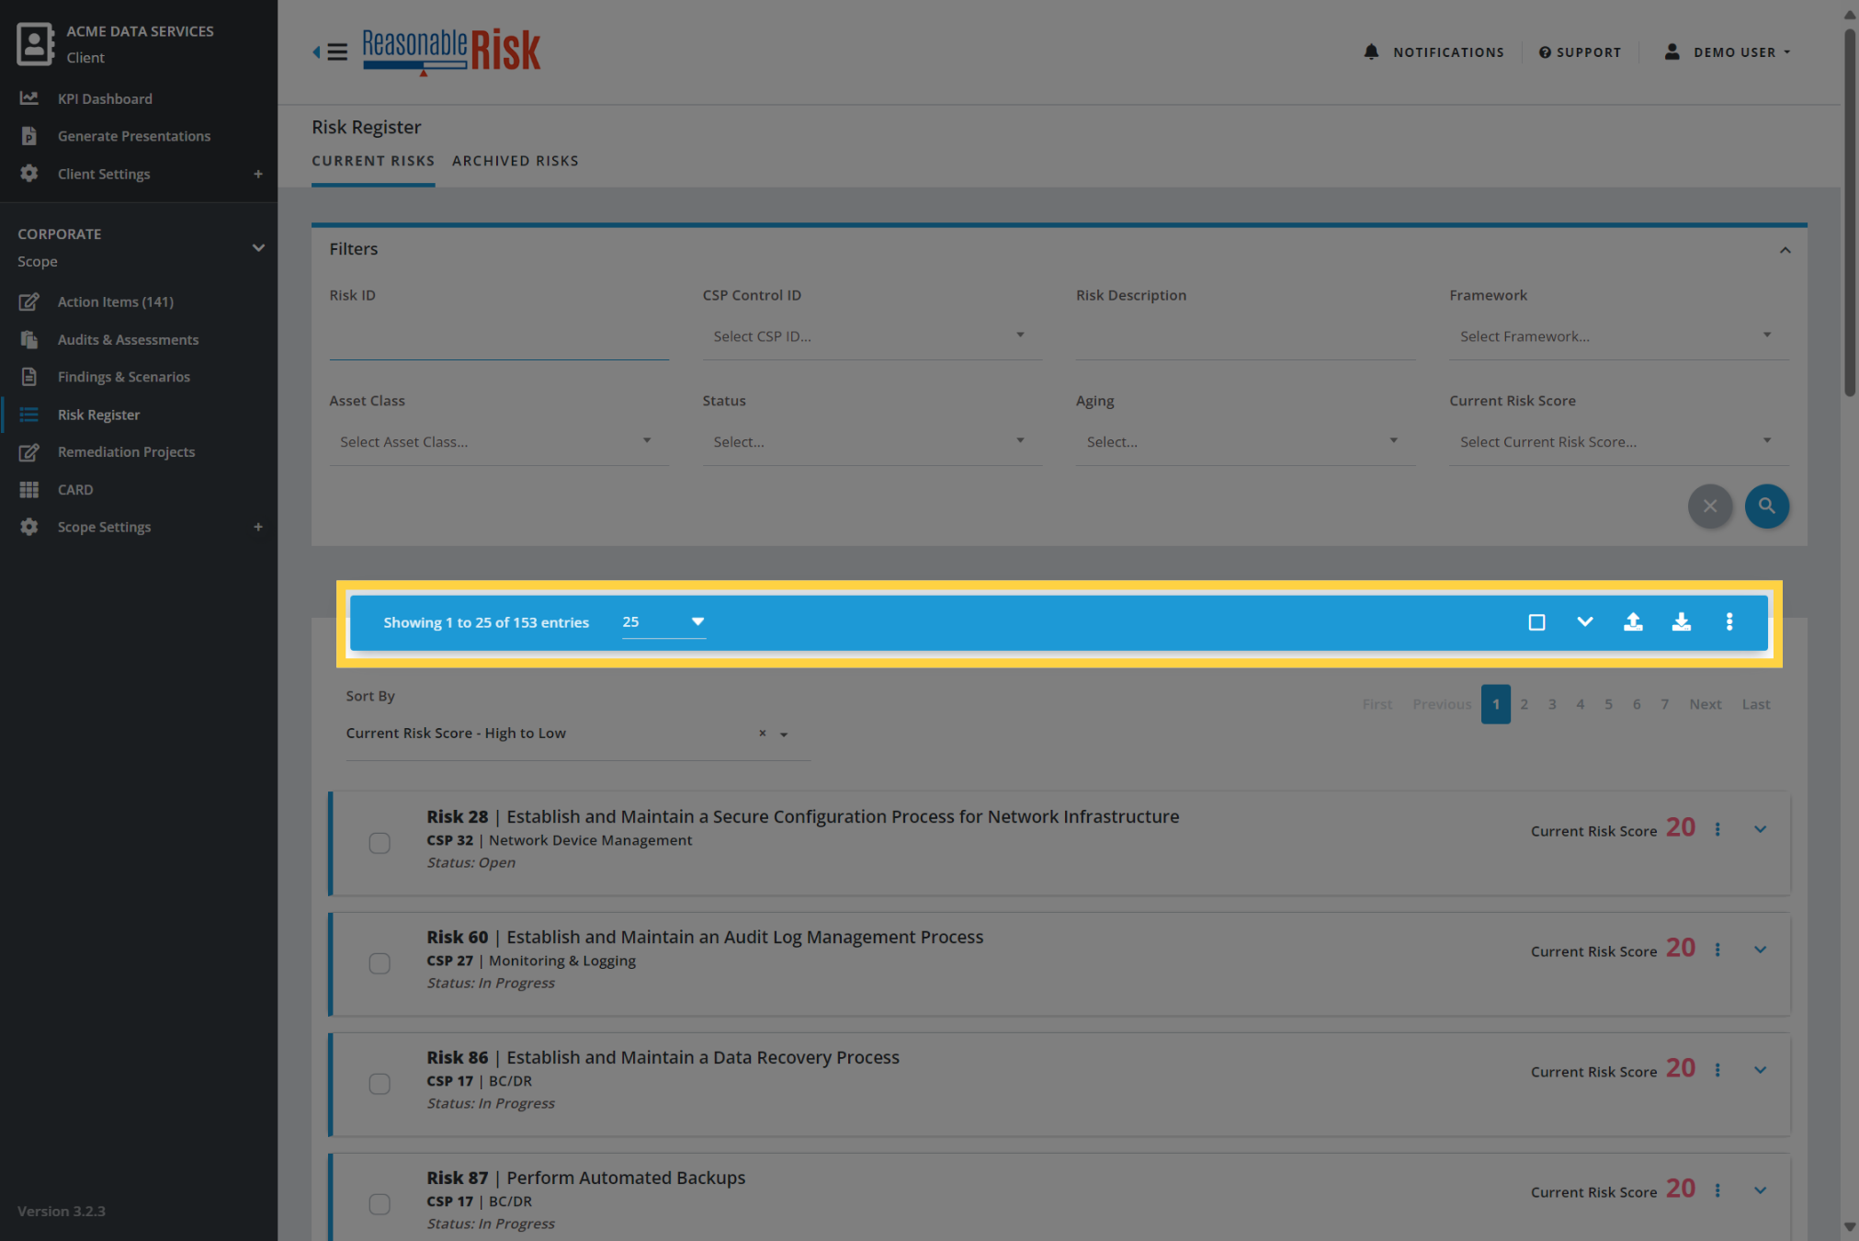Open the toolbar more options menu
This screenshot has height=1241, width=1859.
pos(1729,622)
